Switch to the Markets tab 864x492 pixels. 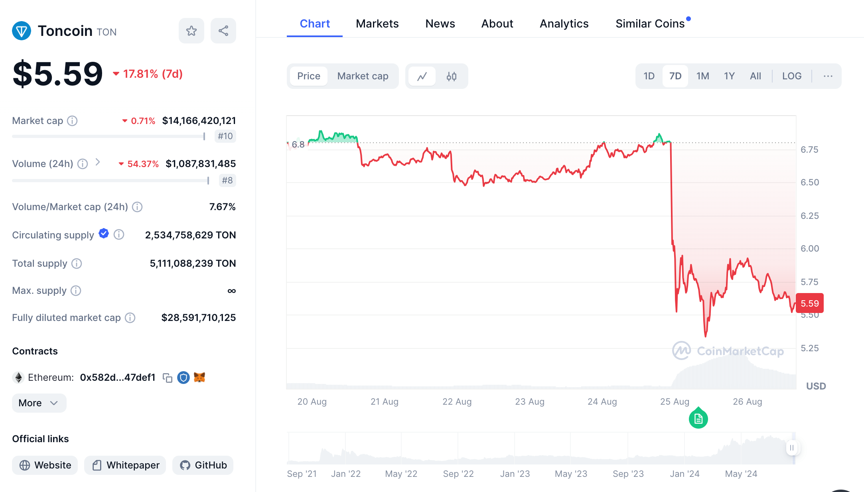click(x=377, y=24)
